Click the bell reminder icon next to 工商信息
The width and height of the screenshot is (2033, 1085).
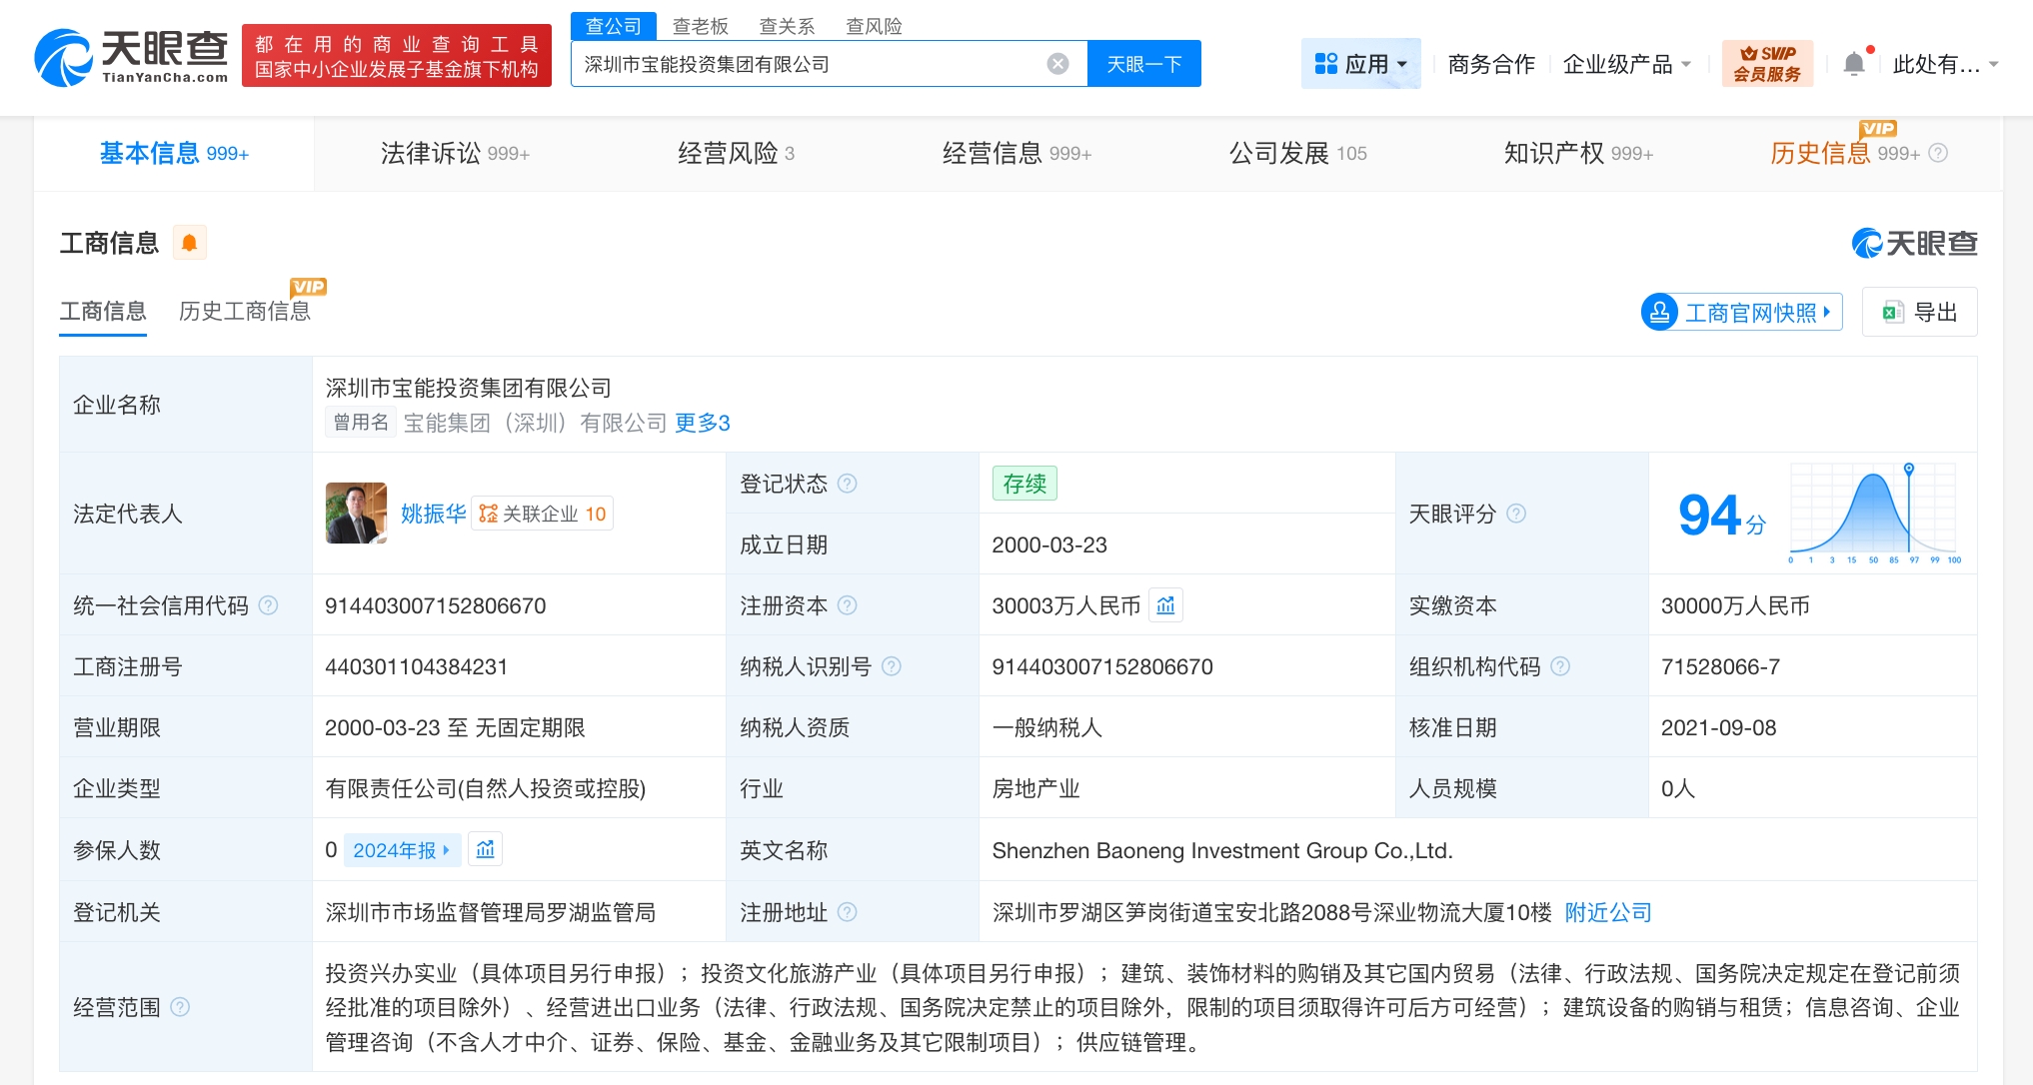[x=191, y=242]
